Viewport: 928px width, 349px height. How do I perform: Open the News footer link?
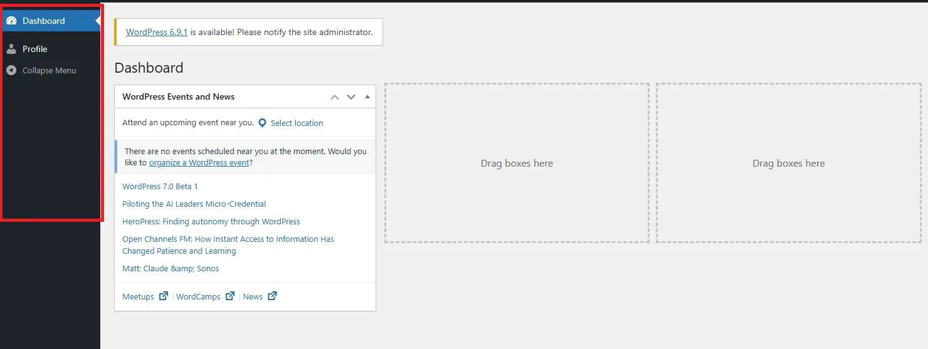coord(253,297)
